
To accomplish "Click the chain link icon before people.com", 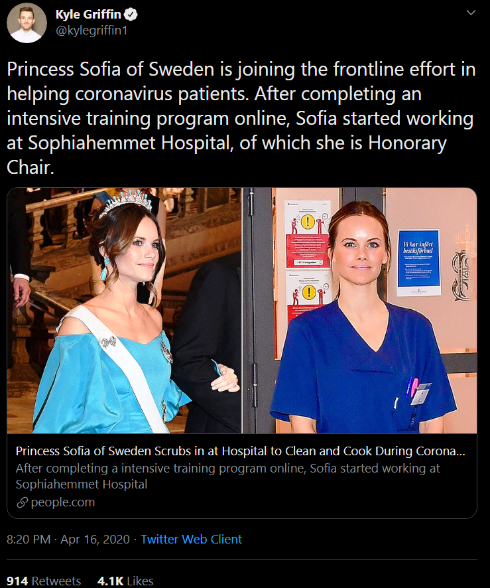I will pos(22,502).
